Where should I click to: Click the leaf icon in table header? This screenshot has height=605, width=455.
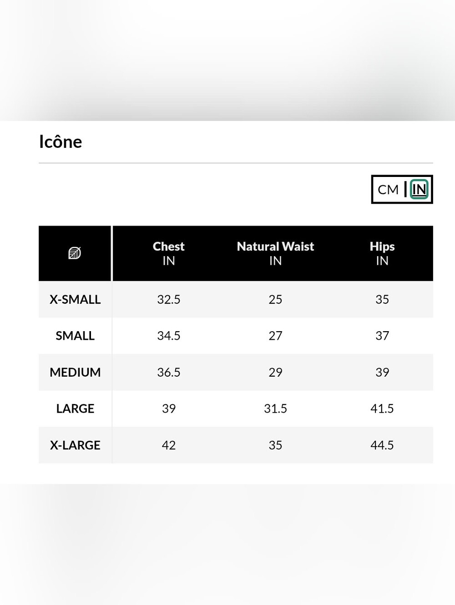(x=75, y=253)
